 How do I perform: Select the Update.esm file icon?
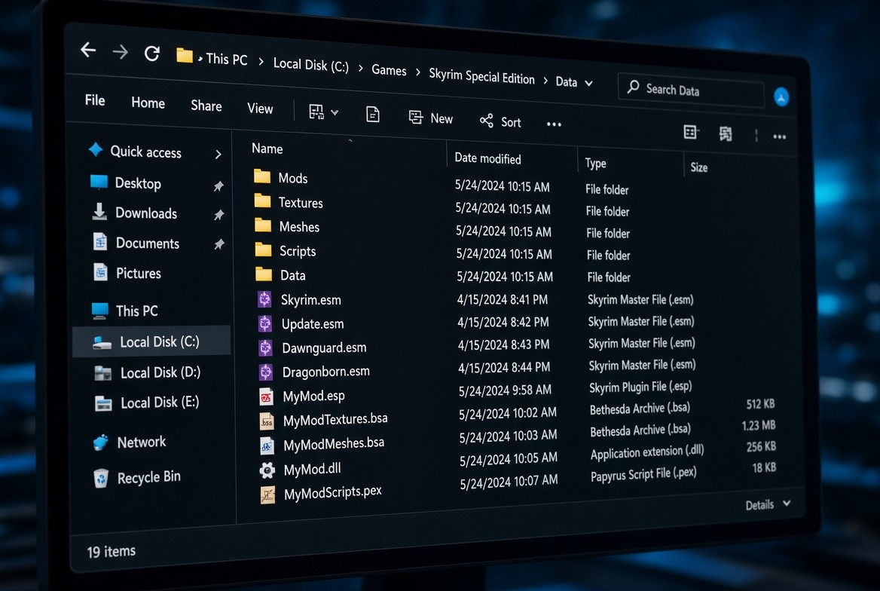(265, 323)
